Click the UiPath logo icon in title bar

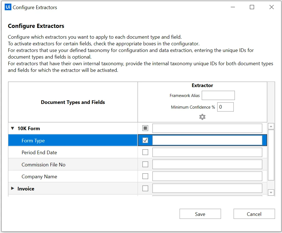[8, 7]
